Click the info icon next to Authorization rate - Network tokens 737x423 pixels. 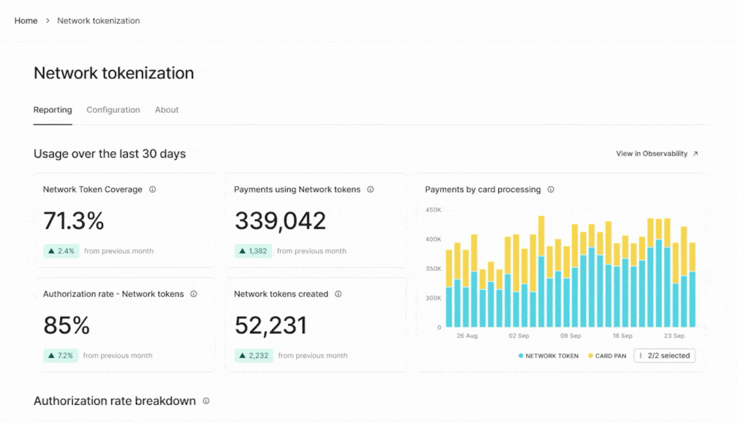pos(194,294)
